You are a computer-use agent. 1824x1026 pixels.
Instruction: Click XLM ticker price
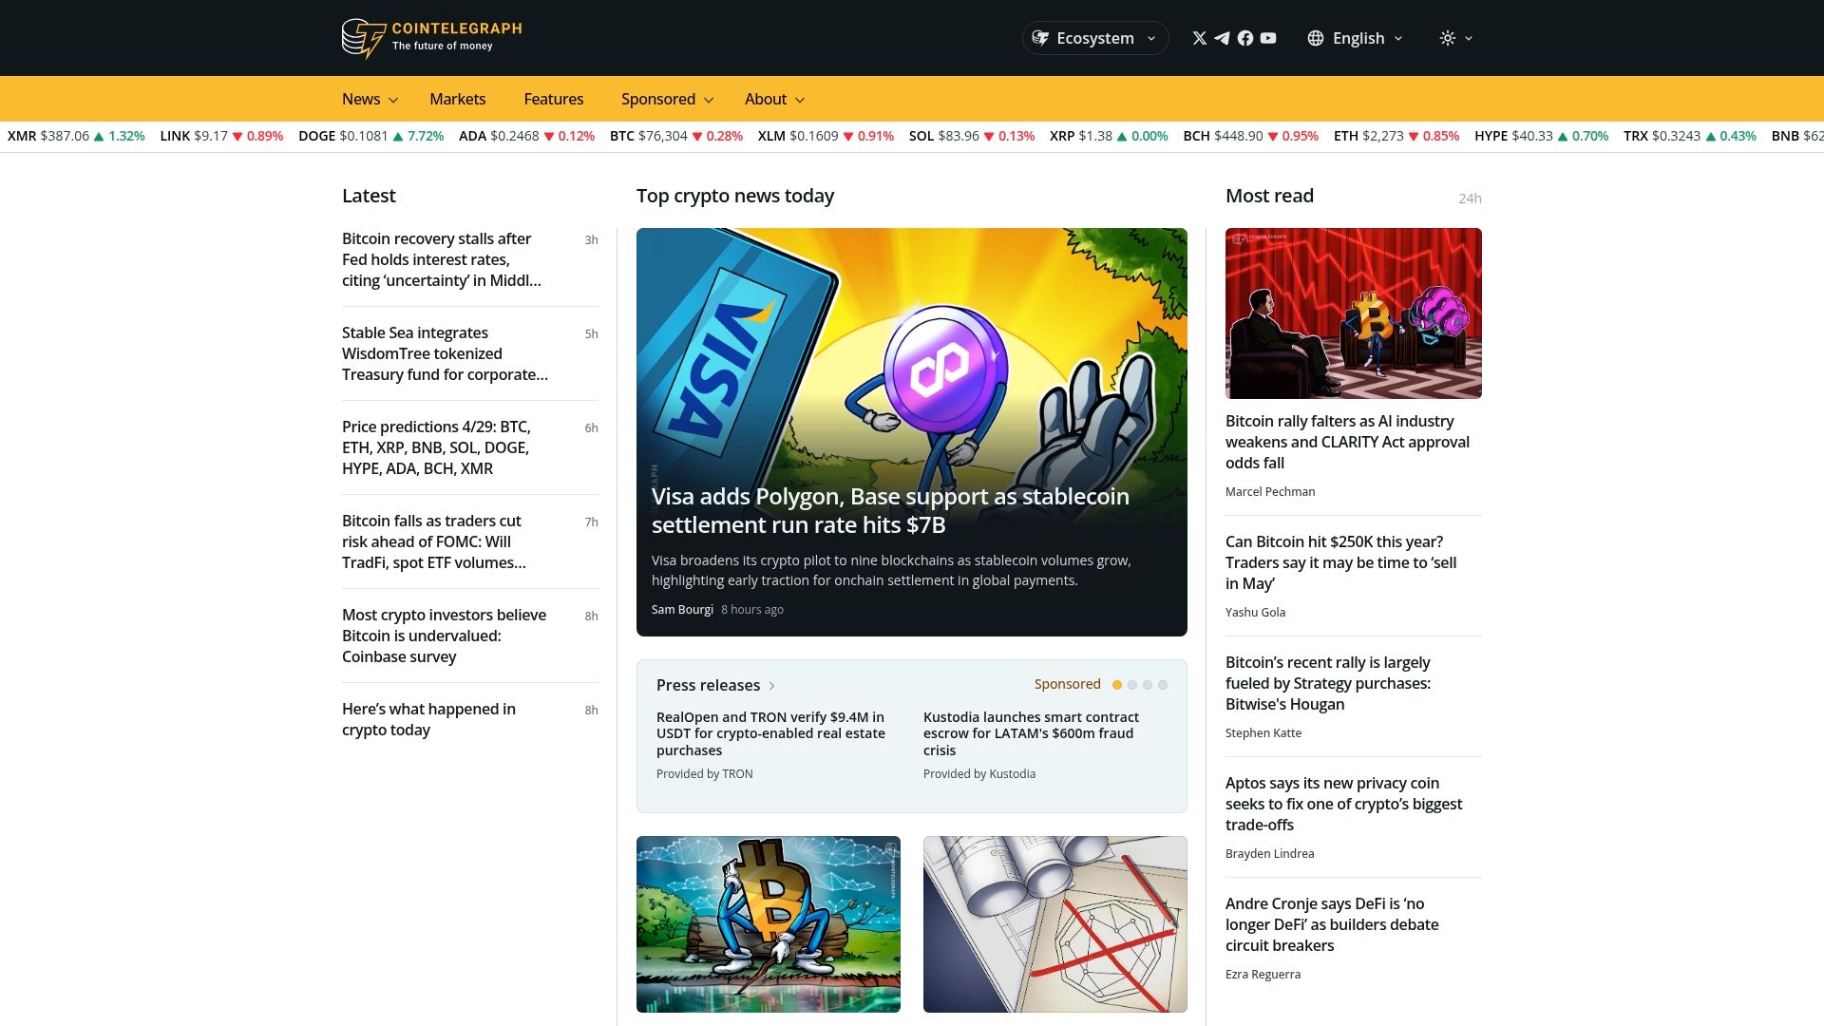[814, 136]
